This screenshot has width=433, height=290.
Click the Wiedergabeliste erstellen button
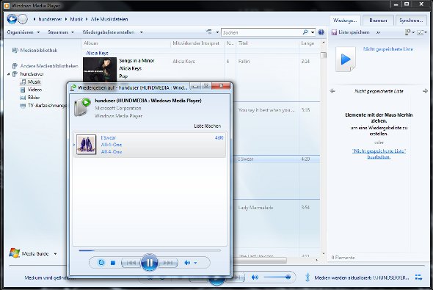coord(109,32)
